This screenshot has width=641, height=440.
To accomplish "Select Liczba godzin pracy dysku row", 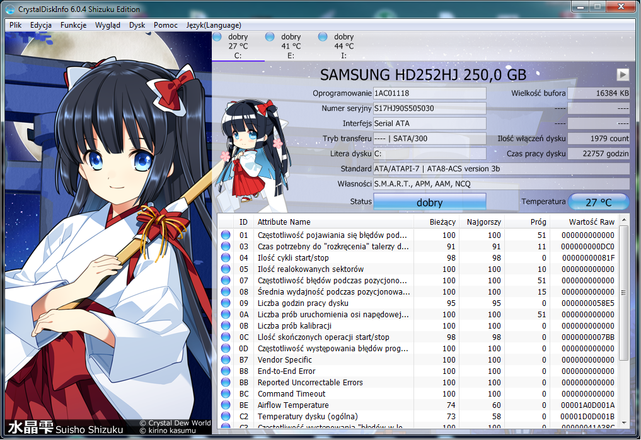I will click(418, 303).
